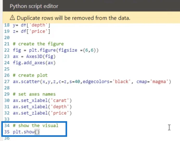Viewport: 180px width, 141px height.
Task: Click the warning triangle icon in the banner
Action: [12, 18]
